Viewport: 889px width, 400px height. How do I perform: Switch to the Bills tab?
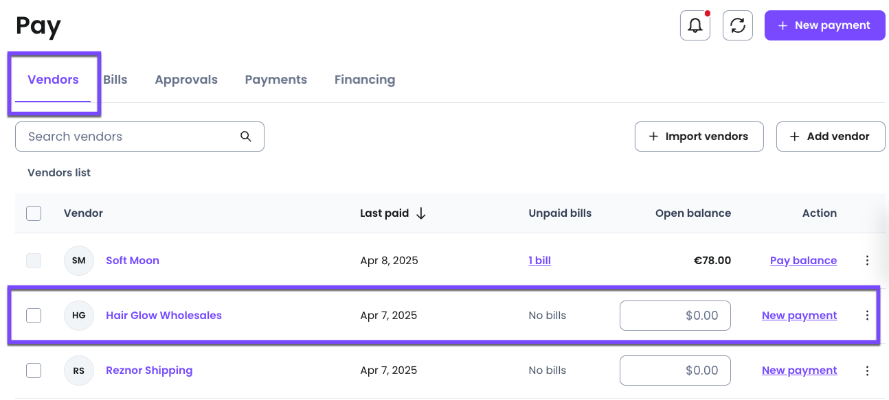[115, 80]
